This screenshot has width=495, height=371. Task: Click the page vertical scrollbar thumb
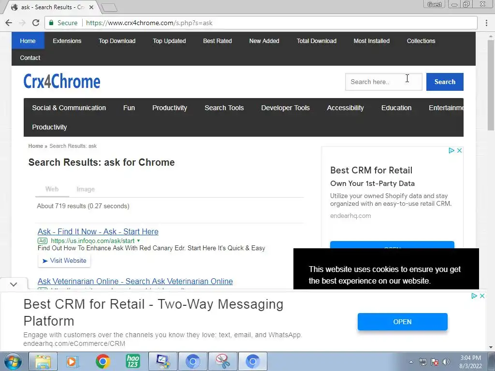click(x=491, y=85)
